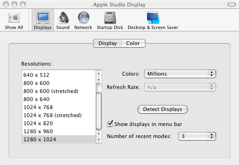This screenshot has width=239, height=165.
Task: Select the 800 x 640 resolution
Action: pos(59,99)
